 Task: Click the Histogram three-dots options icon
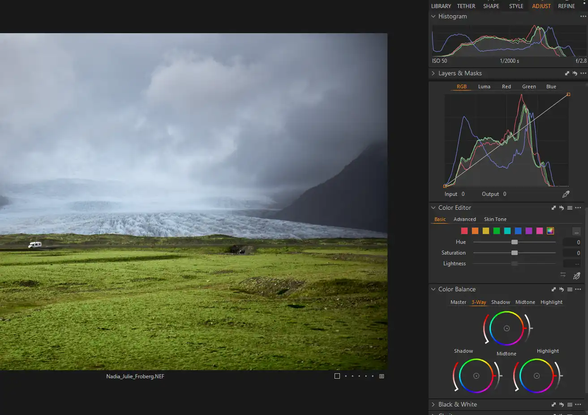tap(583, 17)
